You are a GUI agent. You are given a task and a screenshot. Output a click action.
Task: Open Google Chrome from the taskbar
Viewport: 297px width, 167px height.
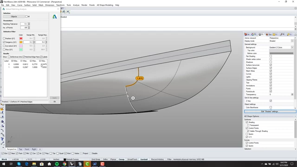coord(65,164)
